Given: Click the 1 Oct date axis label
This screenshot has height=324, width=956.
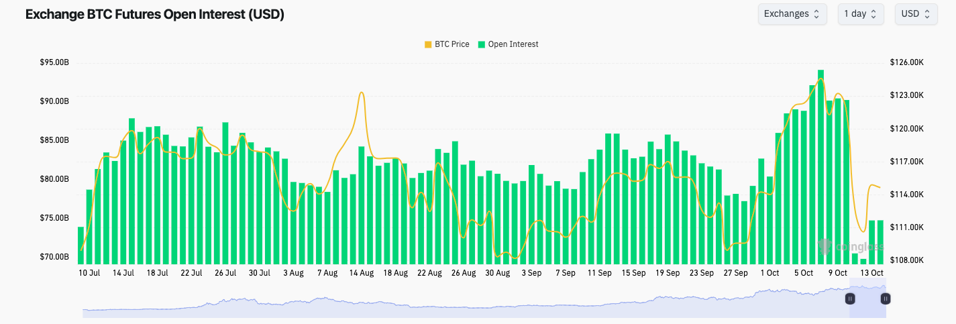Looking at the screenshot, I should (x=769, y=273).
